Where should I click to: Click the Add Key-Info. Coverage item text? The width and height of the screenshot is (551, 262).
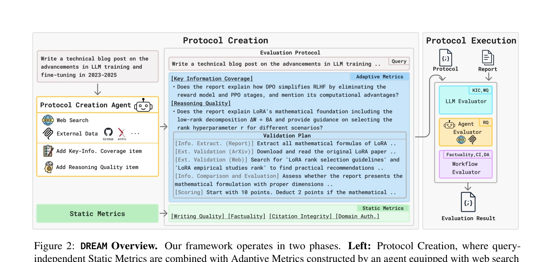pyautogui.click(x=99, y=151)
